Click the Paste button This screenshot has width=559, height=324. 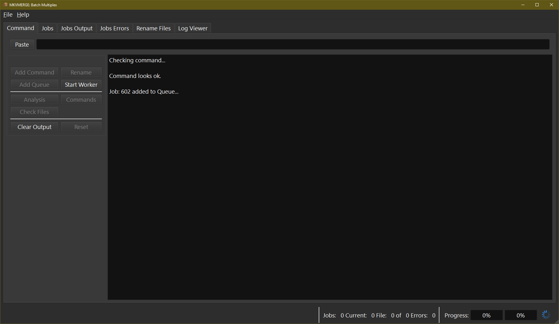pos(22,44)
